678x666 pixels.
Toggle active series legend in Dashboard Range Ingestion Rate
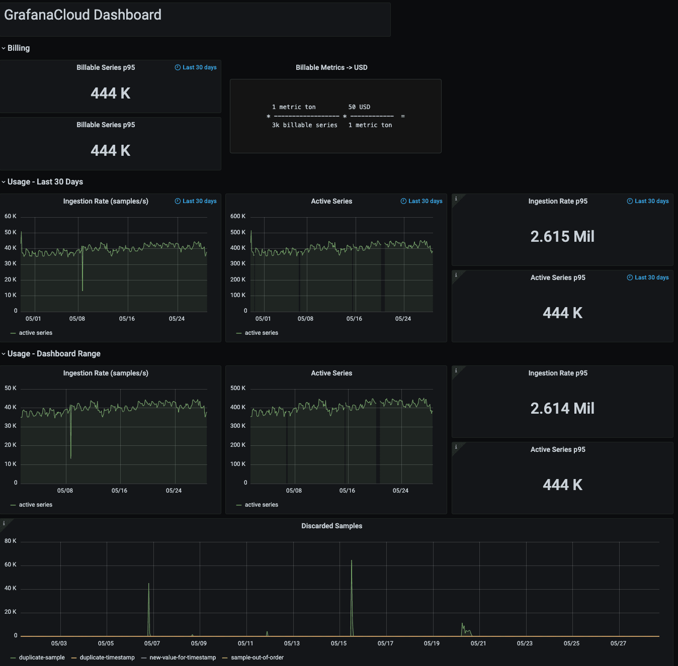(x=36, y=505)
